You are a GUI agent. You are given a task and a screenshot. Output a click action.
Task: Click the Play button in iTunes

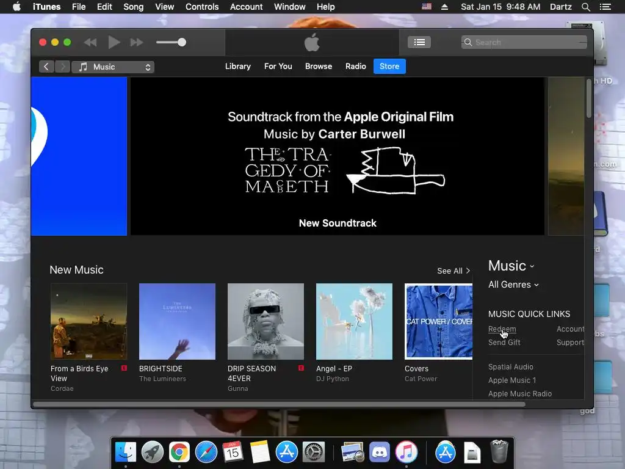[x=114, y=42]
